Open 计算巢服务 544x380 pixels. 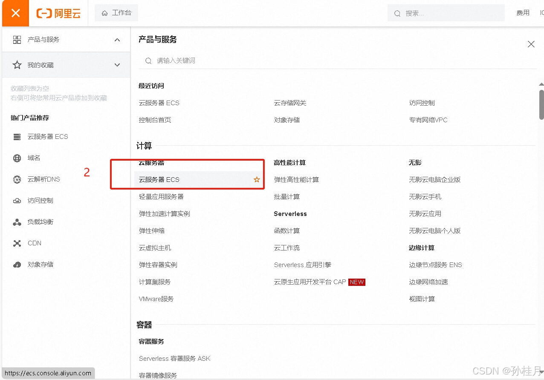pos(155,282)
